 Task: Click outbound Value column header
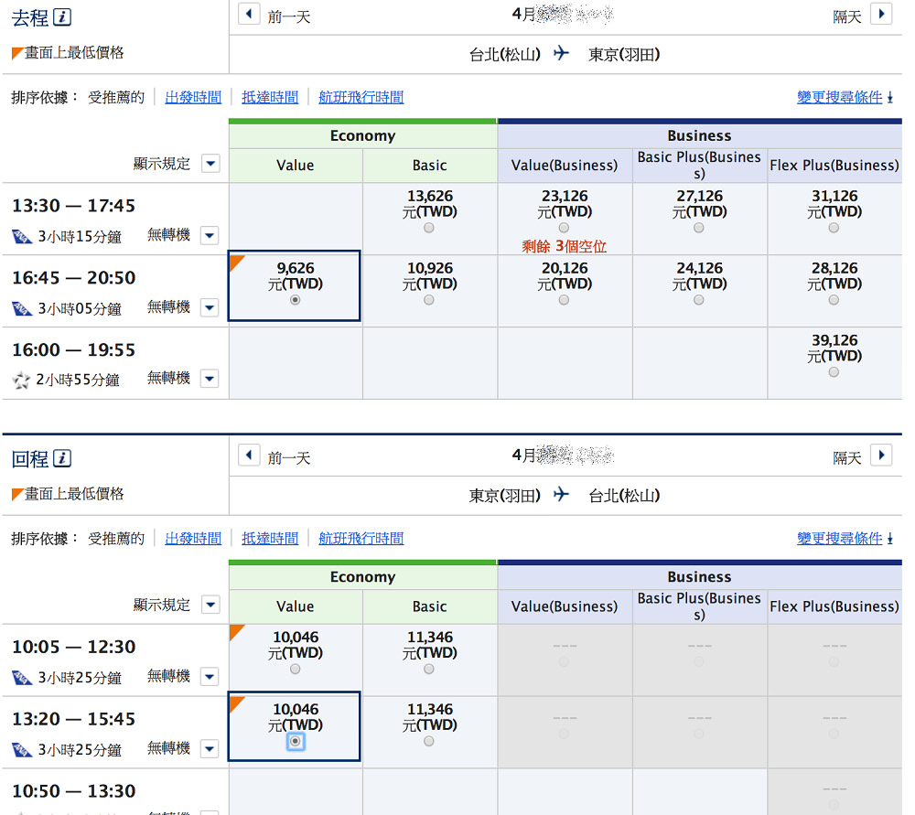[296, 166]
